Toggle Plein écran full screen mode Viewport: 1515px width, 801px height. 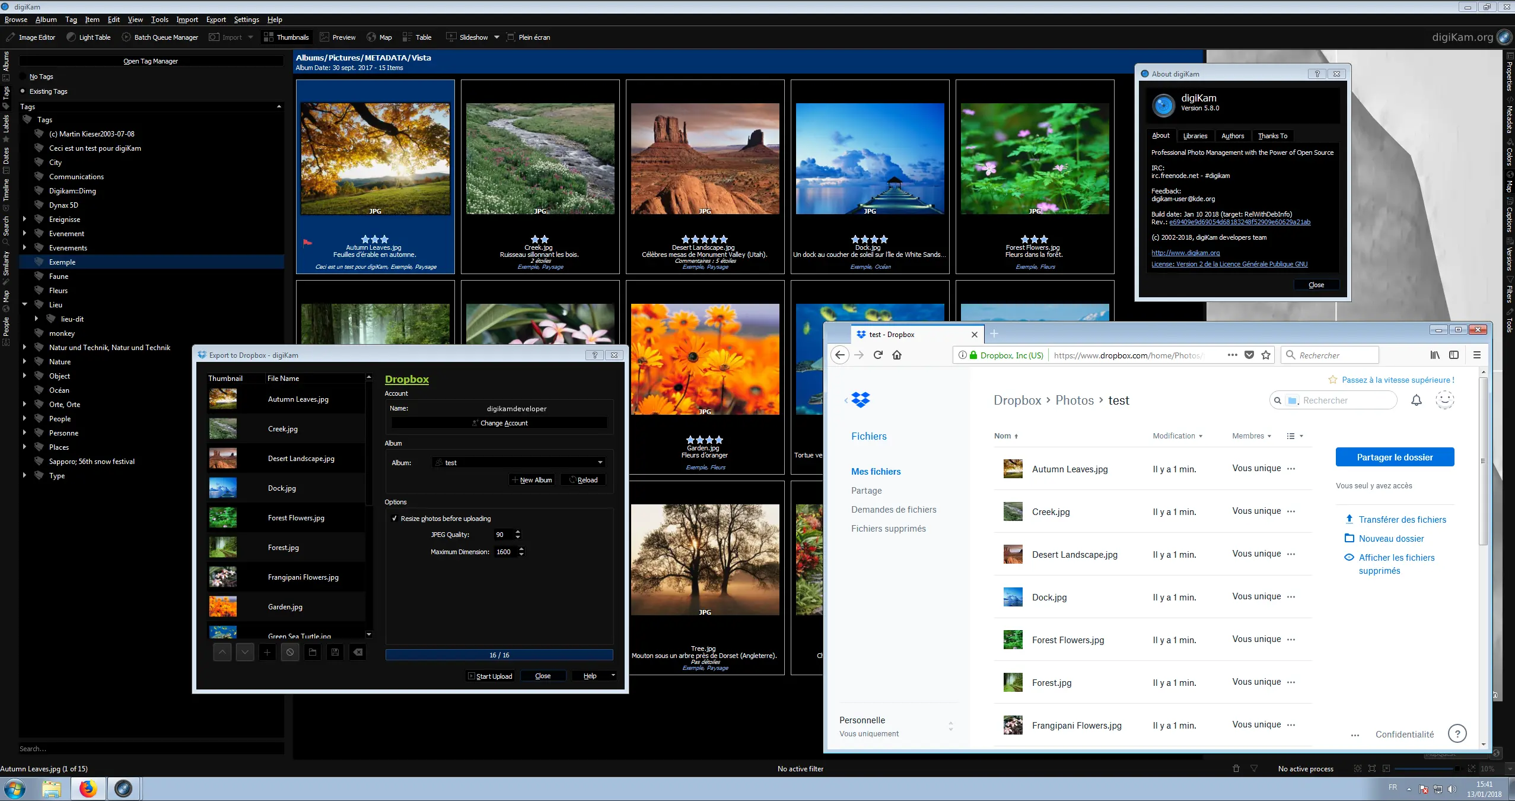529,37
